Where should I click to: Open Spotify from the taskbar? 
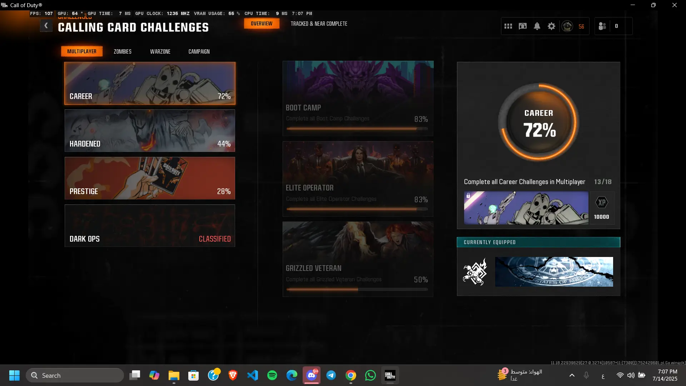click(272, 375)
